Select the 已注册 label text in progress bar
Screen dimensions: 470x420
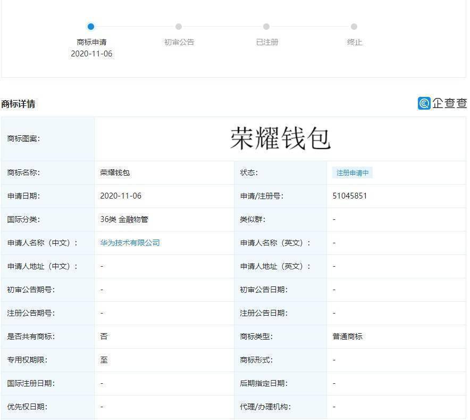click(x=267, y=42)
